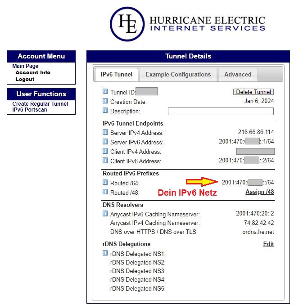Click the Hurricane Electric logo

pos(188,24)
